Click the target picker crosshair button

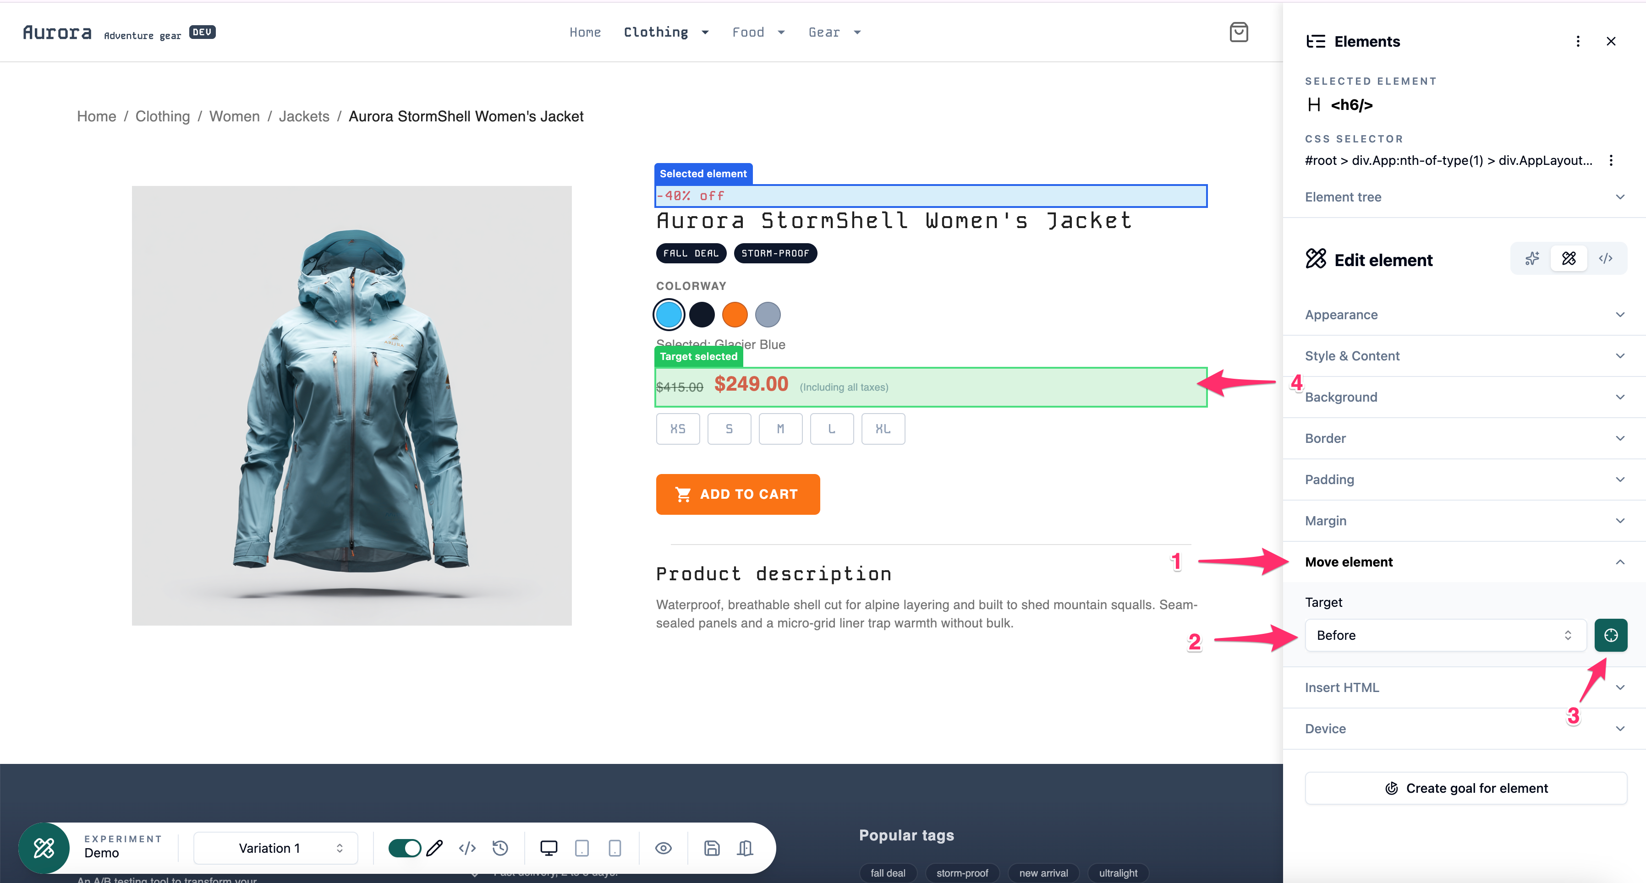(x=1610, y=635)
